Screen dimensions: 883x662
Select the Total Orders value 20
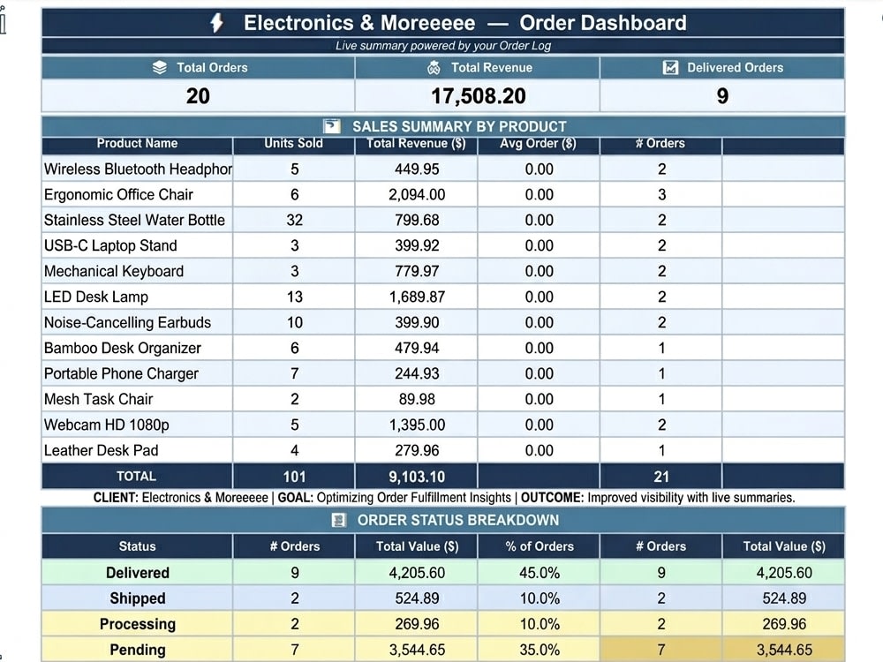point(198,95)
